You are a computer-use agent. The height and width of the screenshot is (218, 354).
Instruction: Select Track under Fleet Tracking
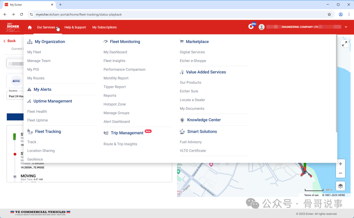(x=31, y=142)
